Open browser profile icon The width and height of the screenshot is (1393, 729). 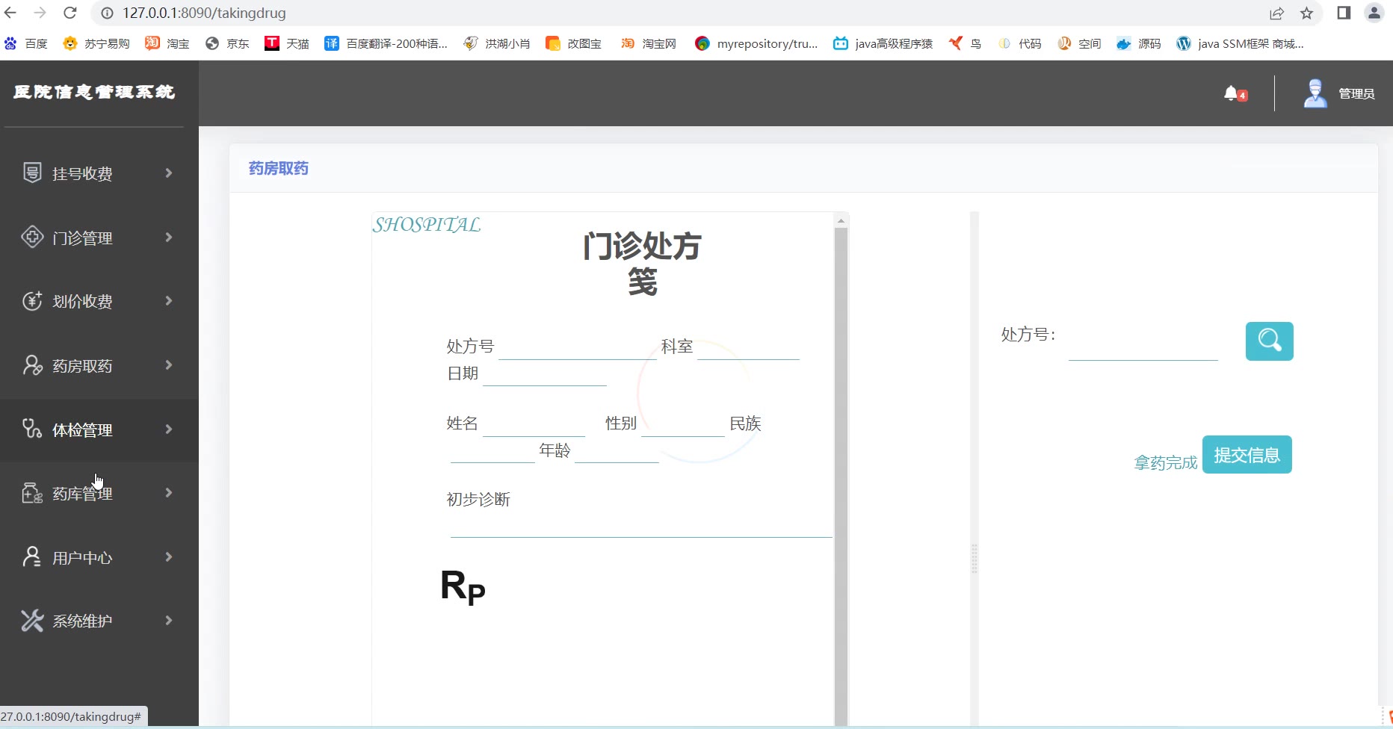[x=1374, y=13]
